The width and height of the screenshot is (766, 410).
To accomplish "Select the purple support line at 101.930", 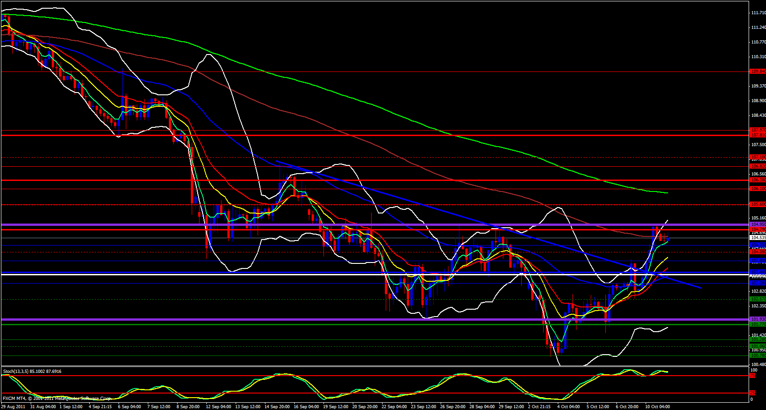I will [366, 319].
